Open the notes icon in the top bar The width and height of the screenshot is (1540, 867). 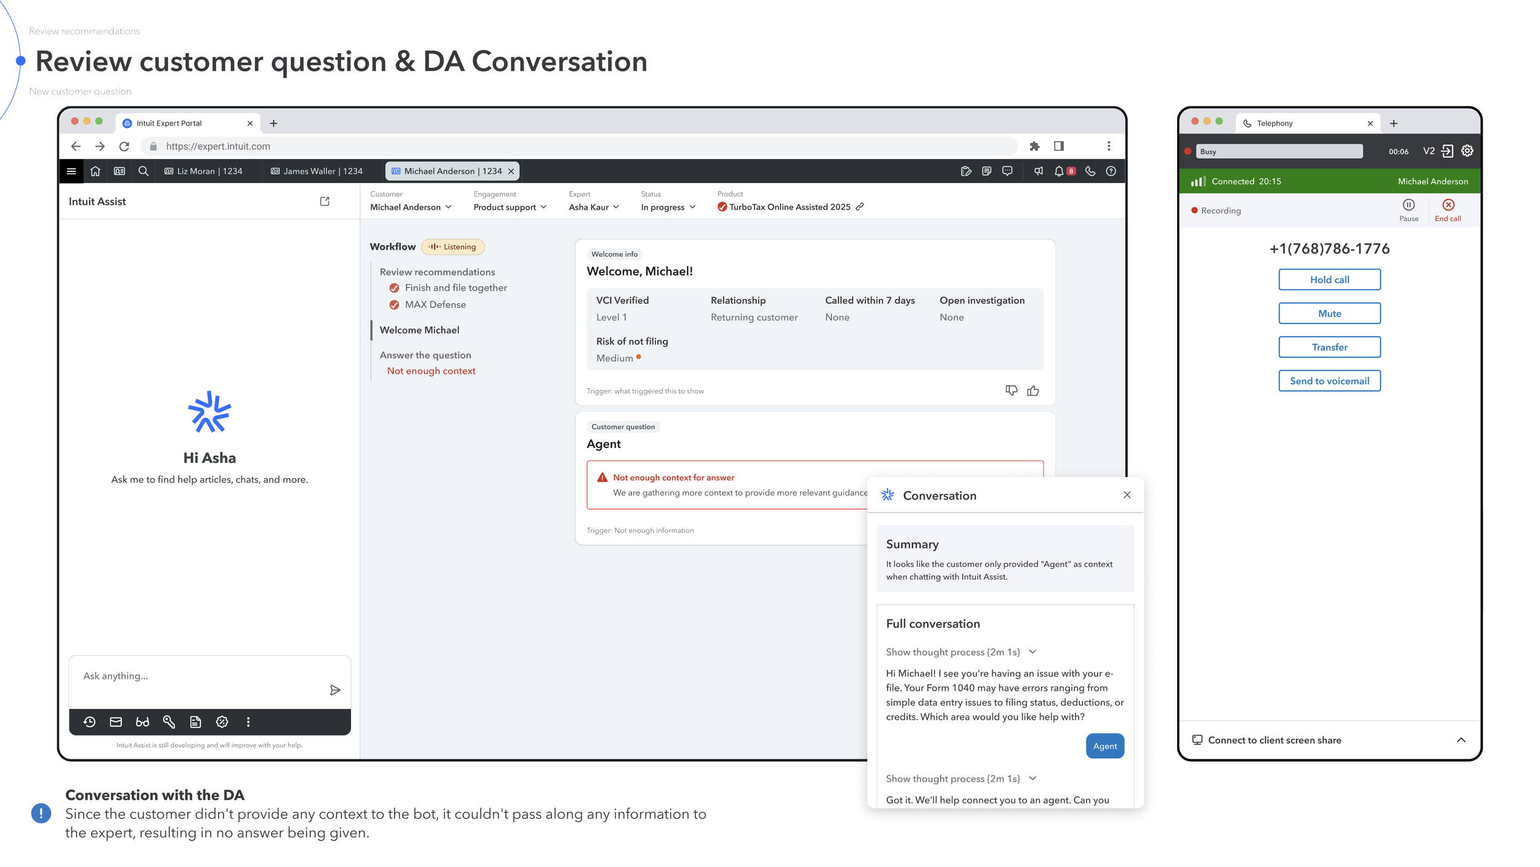tap(987, 171)
